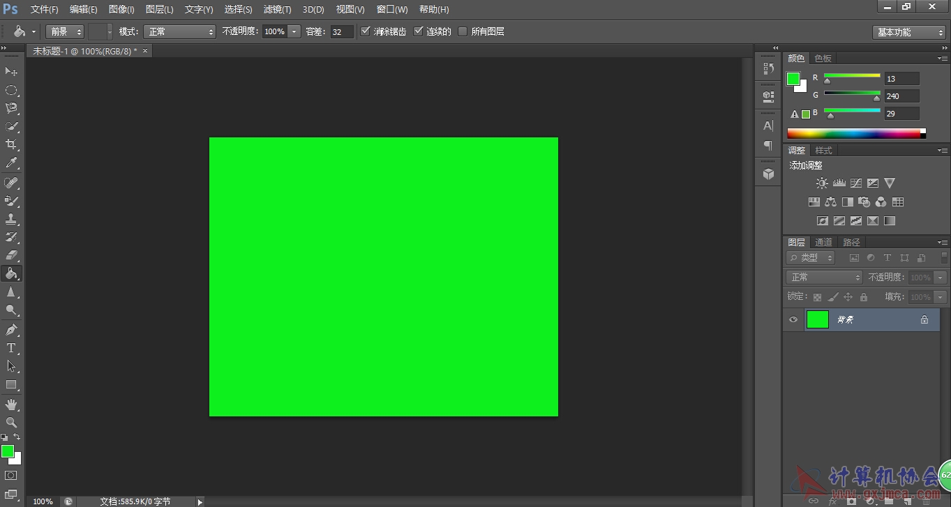Open the Paragraph panel icon
Viewport: 951px width, 507px height.
[768, 145]
